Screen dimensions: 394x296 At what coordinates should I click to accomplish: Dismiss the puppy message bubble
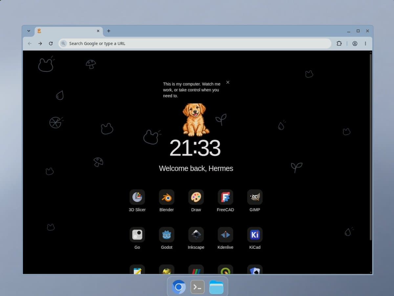228,82
